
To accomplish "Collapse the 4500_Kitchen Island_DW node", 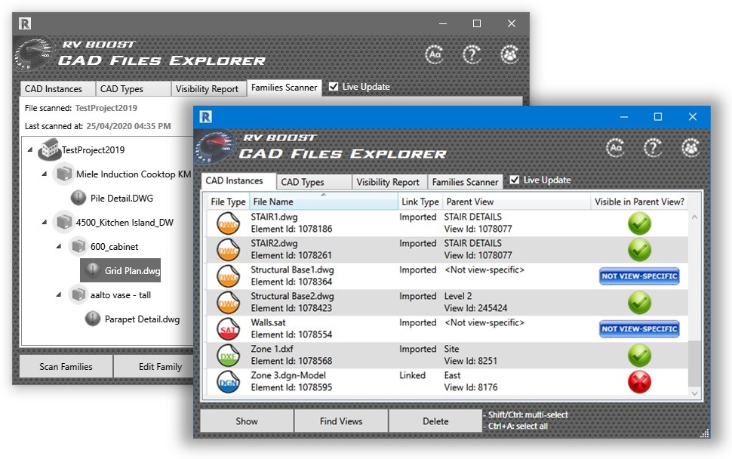I will [x=45, y=222].
